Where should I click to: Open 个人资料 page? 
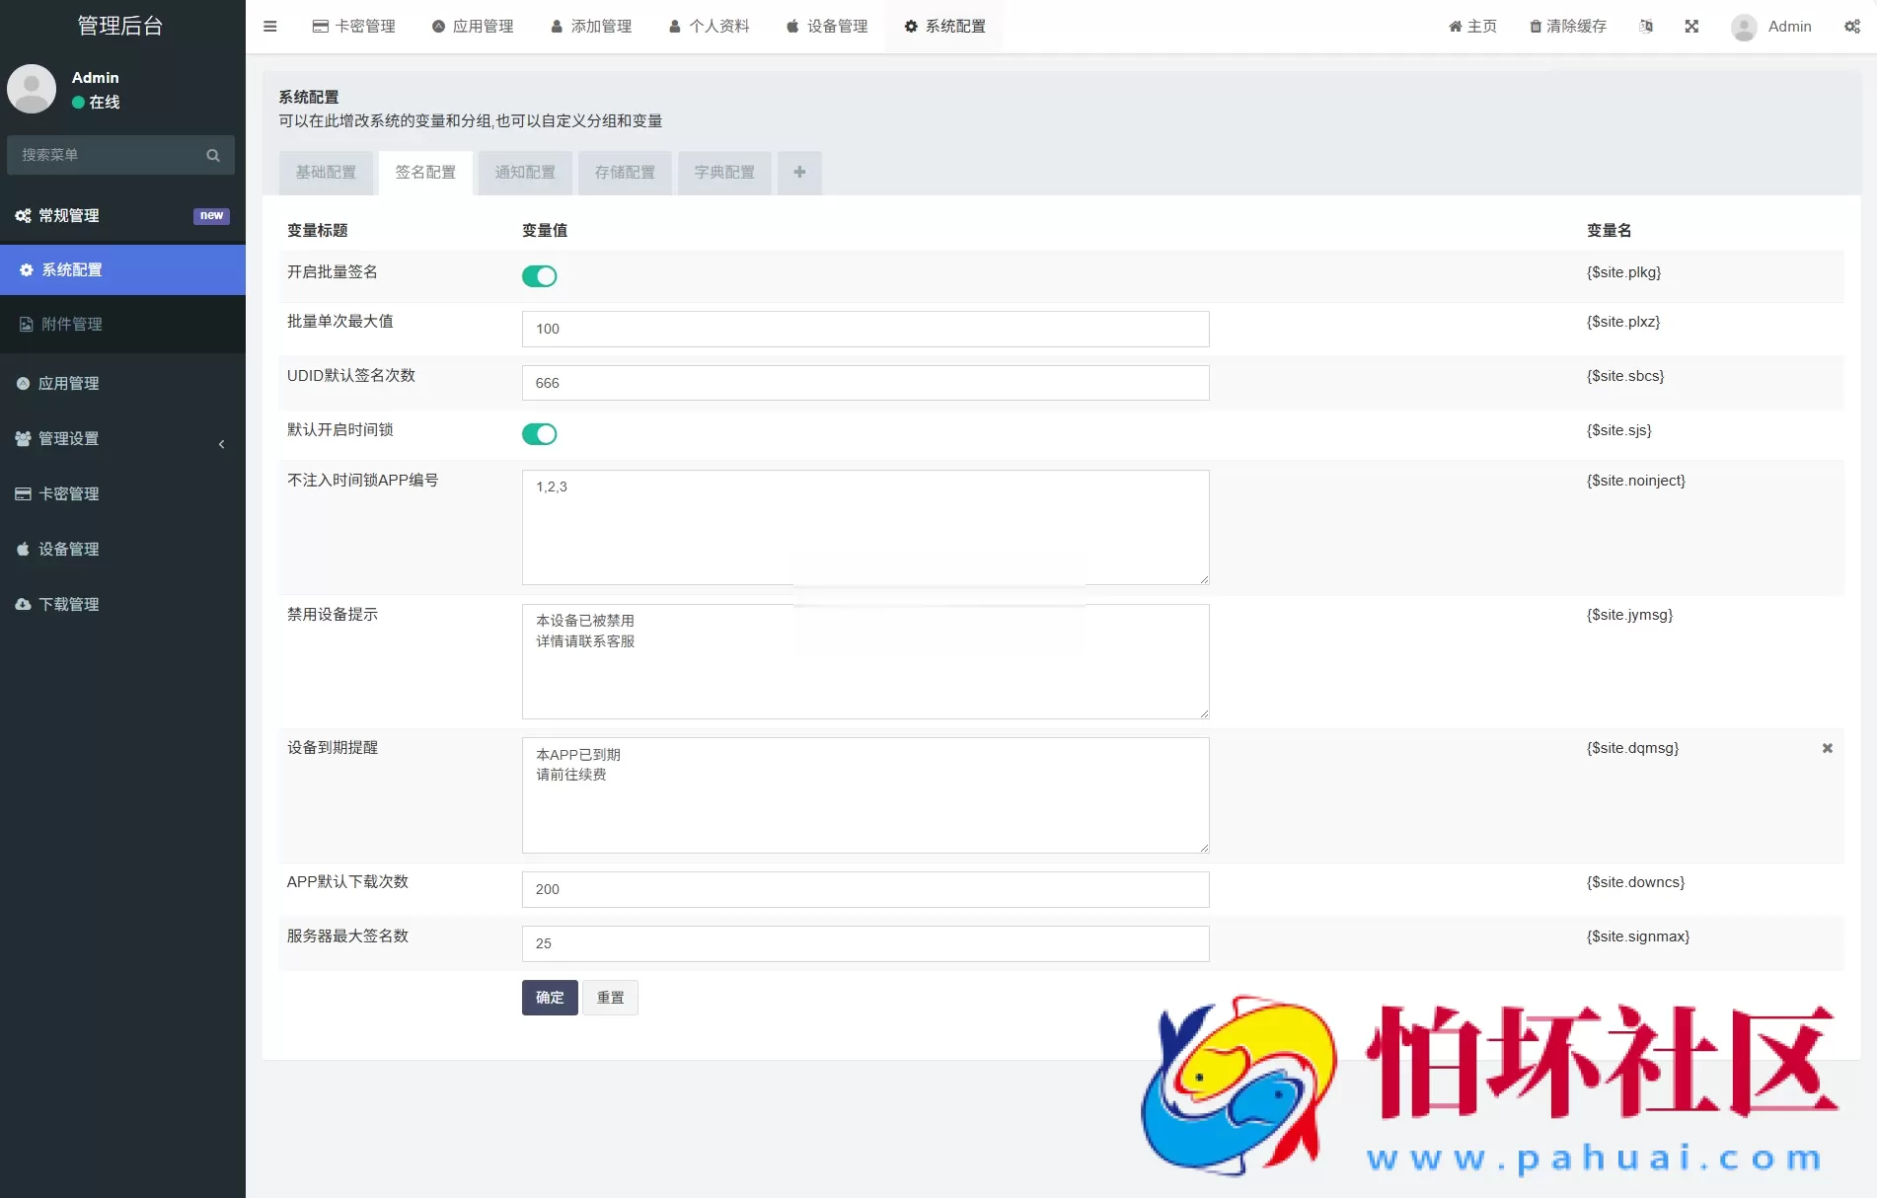click(x=708, y=26)
